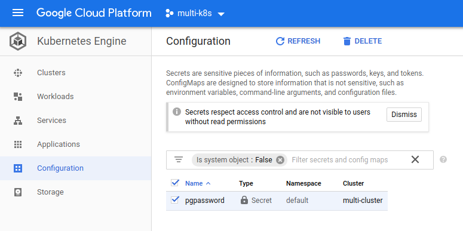Click the info icon in the notice
The image size is (463, 231).
click(177, 112)
